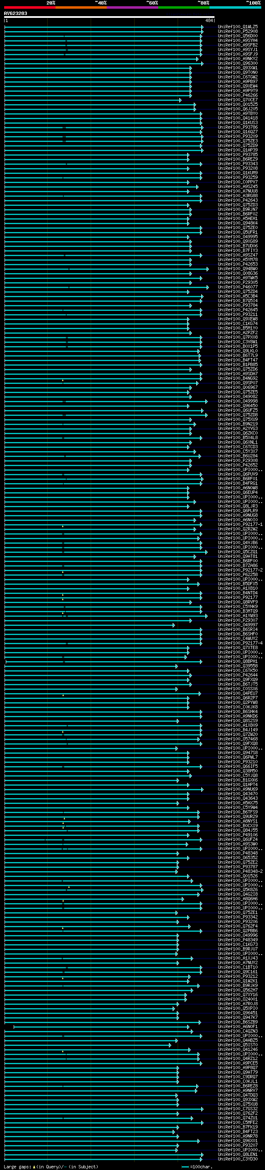Click the UniRef100_P29307 label
265x1170 pixels.
click(238, 620)
